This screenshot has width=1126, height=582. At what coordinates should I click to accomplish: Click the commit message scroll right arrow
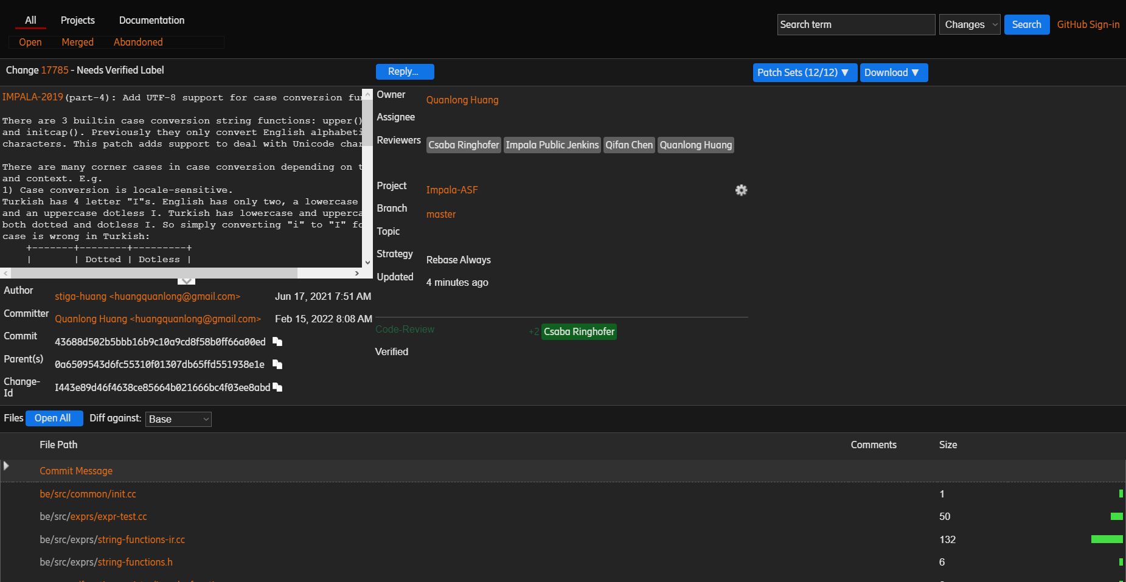click(x=357, y=273)
